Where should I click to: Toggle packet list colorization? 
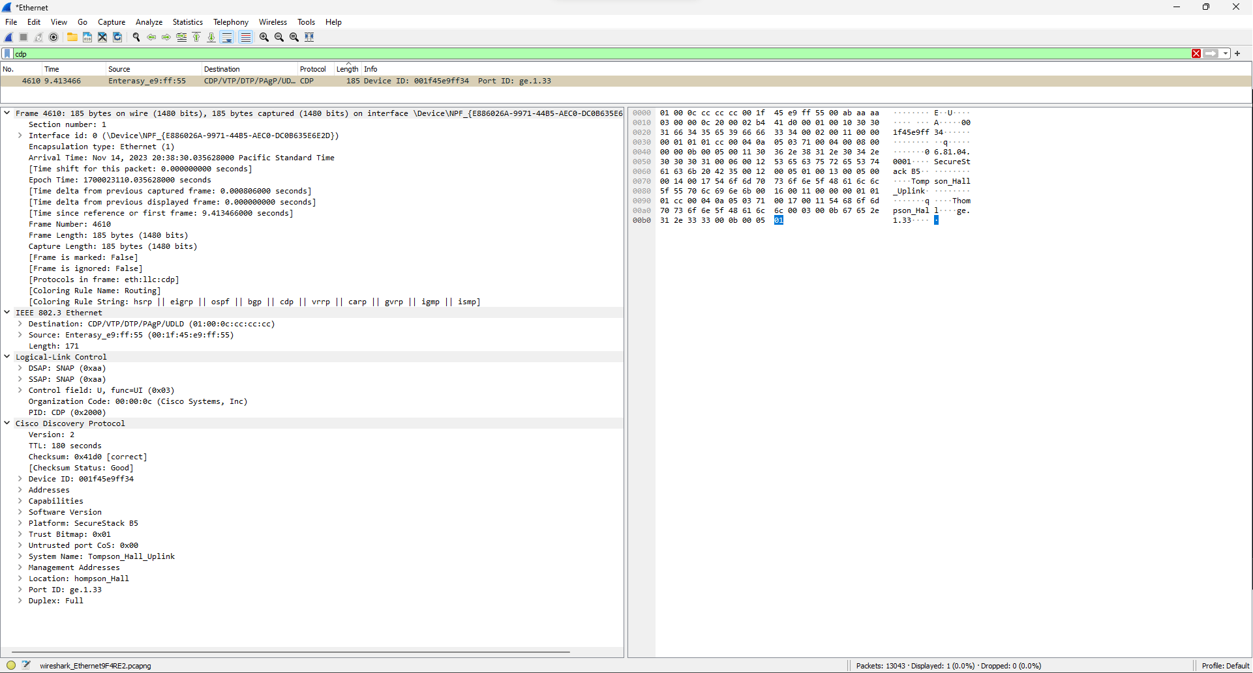(x=245, y=37)
